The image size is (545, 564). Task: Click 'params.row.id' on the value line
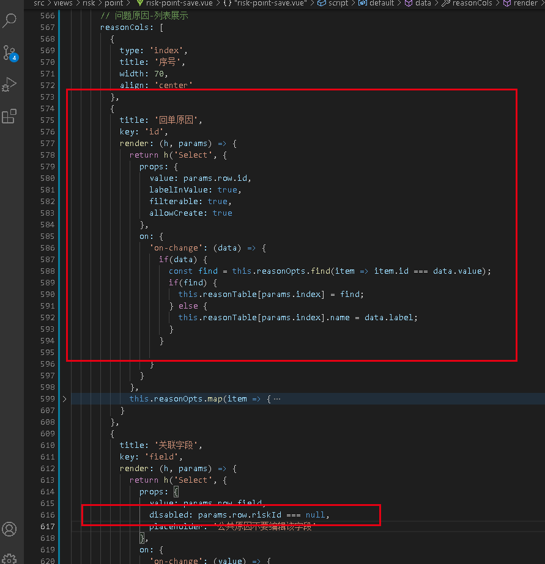point(215,178)
